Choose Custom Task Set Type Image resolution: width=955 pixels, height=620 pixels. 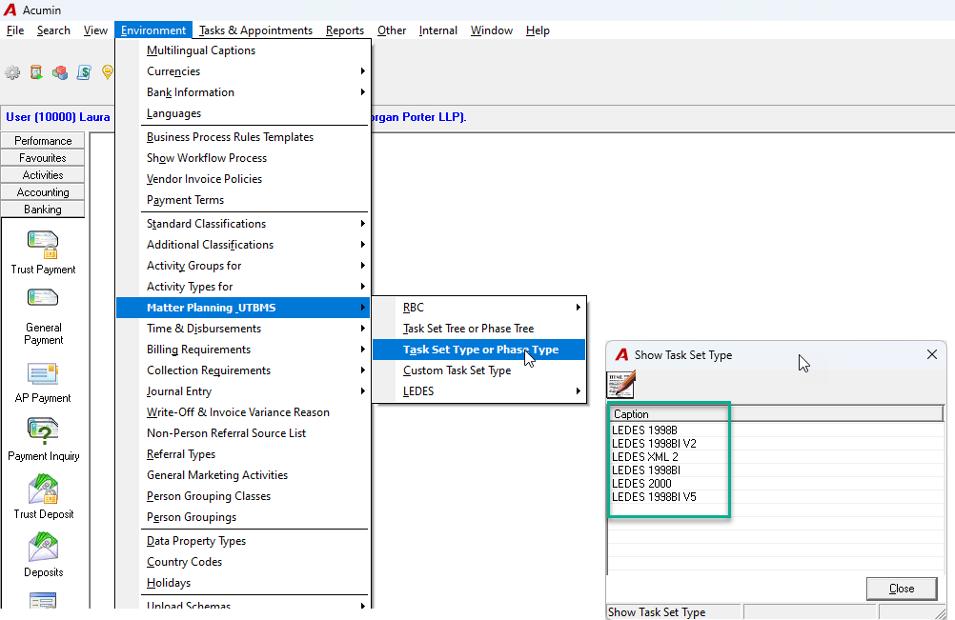point(478,370)
